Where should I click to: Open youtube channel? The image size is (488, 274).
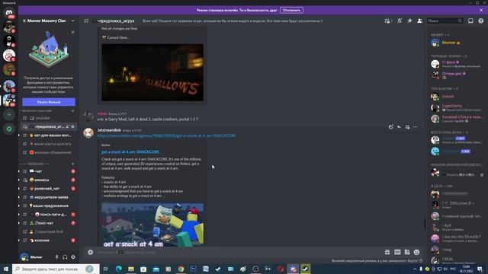[x=49, y=118]
